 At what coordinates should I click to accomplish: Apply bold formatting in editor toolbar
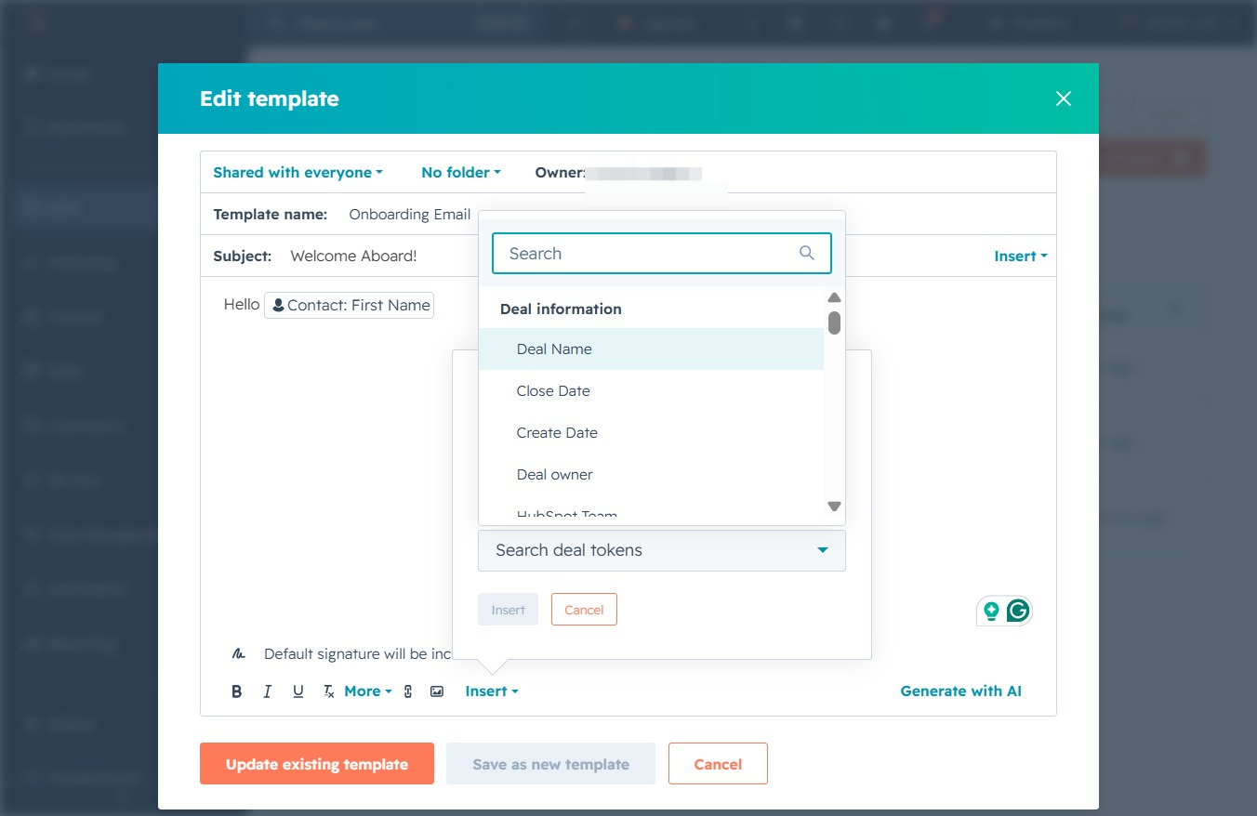[237, 691]
